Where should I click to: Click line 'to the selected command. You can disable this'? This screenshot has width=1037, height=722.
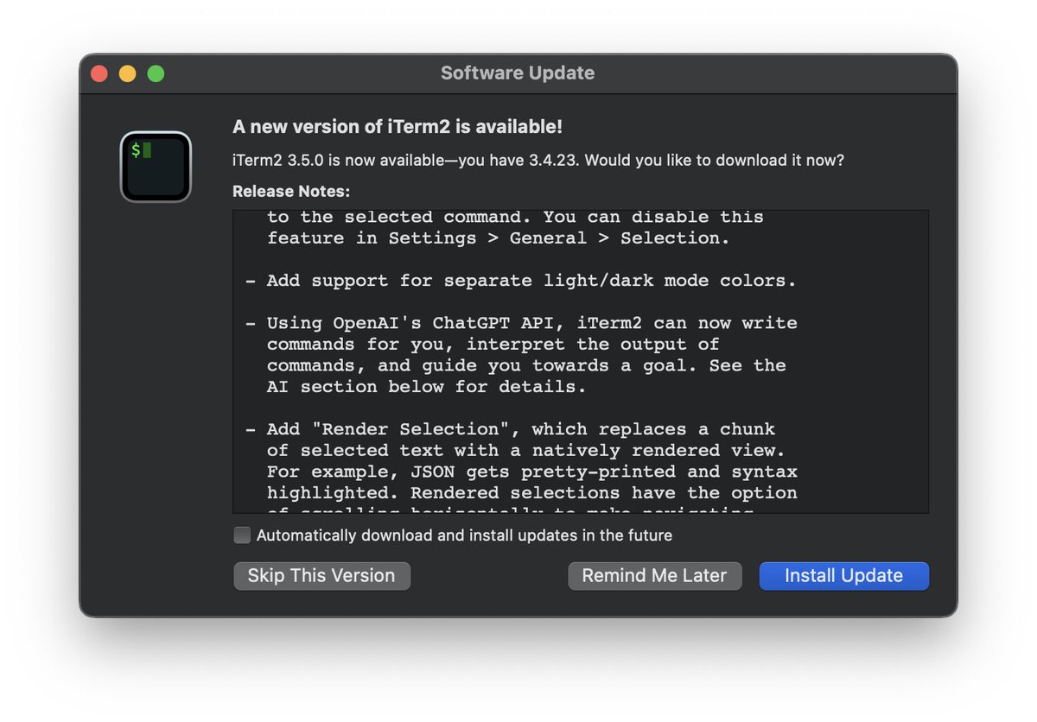[x=515, y=217]
